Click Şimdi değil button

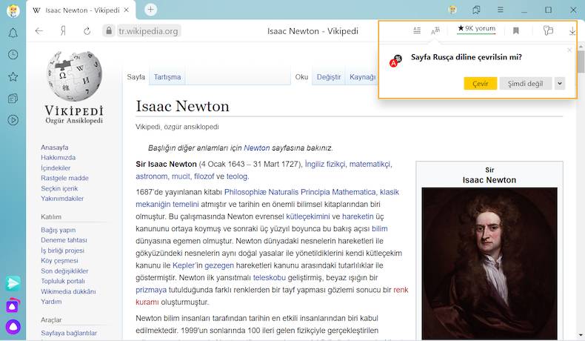click(x=525, y=84)
